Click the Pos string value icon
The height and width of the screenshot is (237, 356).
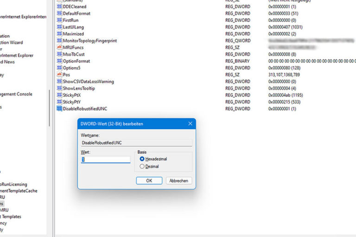pyautogui.click(x=59, y=75)
